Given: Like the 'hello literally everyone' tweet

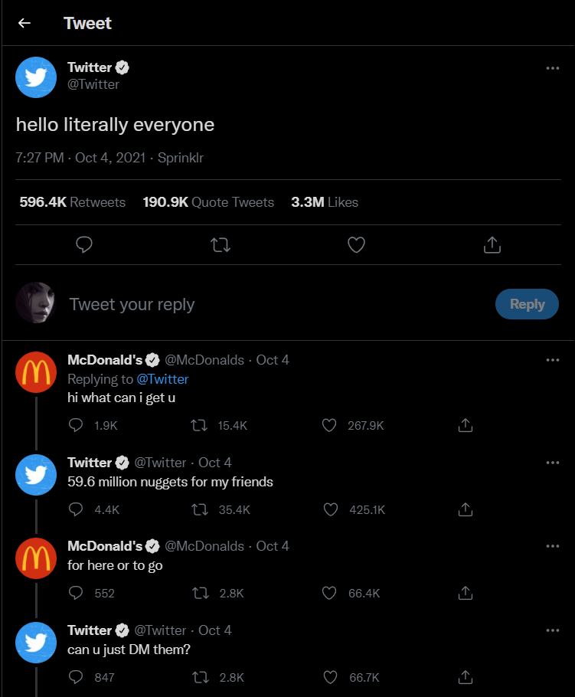Looking at the screenshot, I should [356, 244].
